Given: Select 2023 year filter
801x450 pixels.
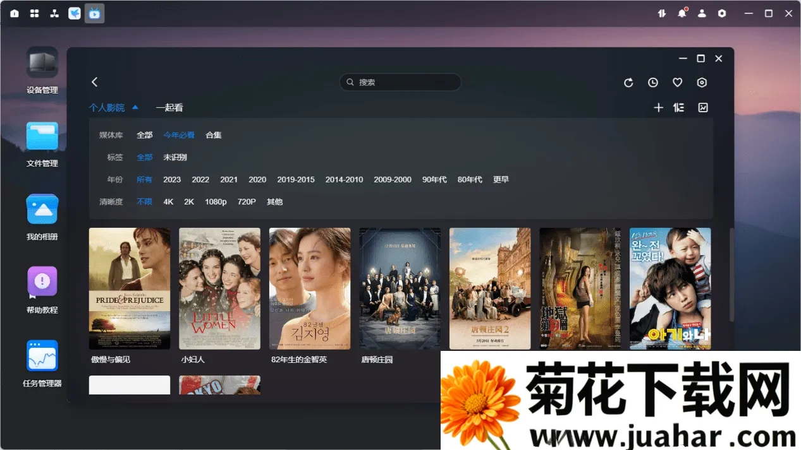Looking at the screenshot, I should pyautogui.click(x=172, y=180).
